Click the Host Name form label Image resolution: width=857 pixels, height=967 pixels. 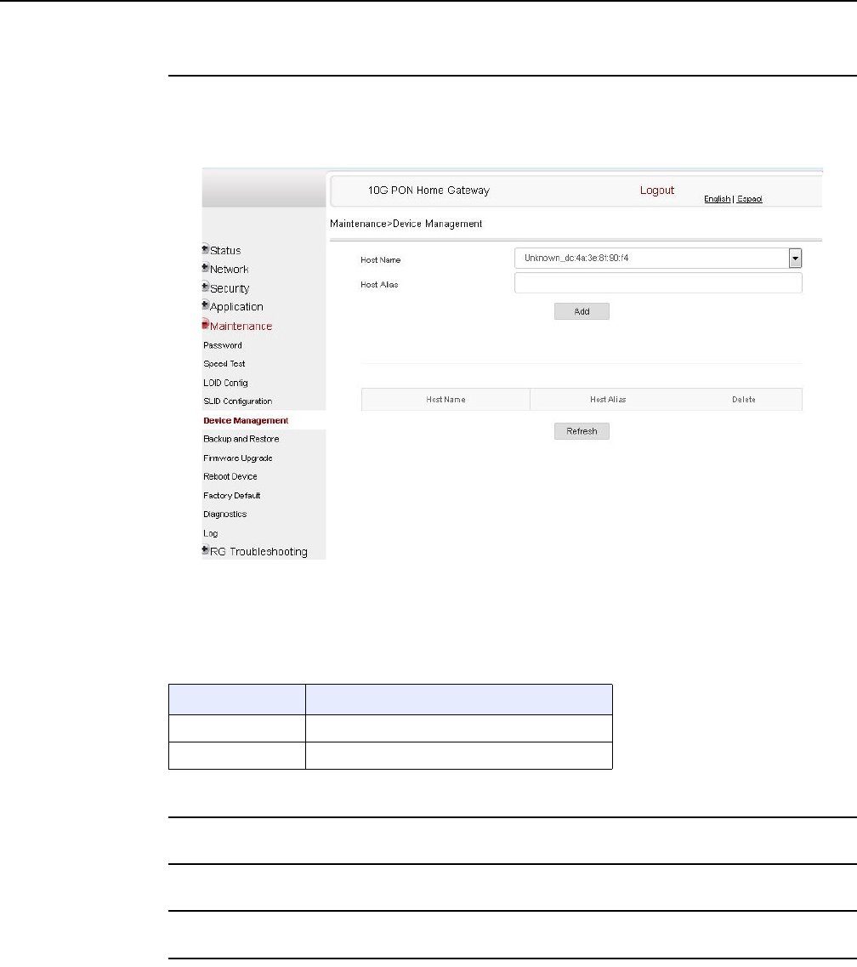click(x=380, y=260)
